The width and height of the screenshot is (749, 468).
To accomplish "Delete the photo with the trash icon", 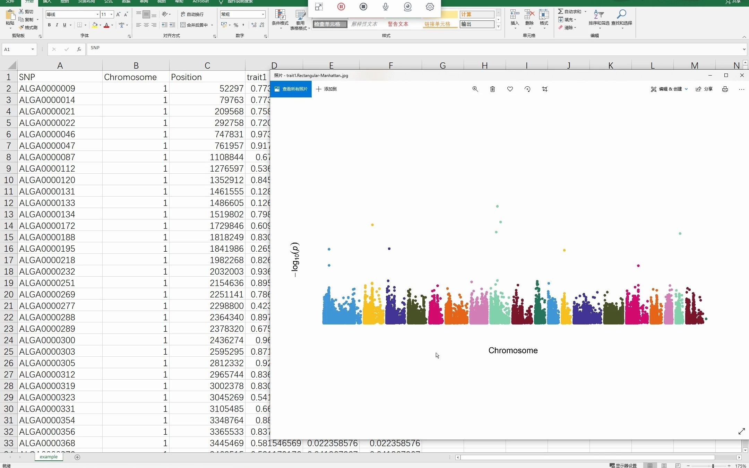I will [x=492, y=89].
